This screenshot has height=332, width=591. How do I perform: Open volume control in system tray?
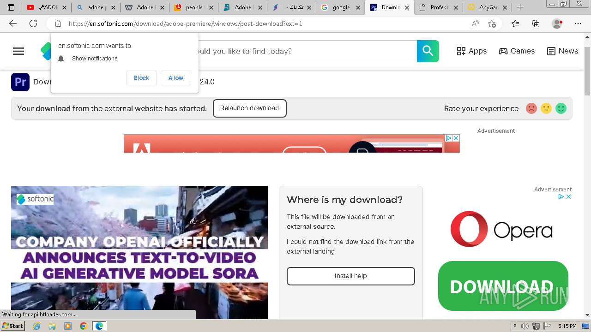(x=525, y=326)
